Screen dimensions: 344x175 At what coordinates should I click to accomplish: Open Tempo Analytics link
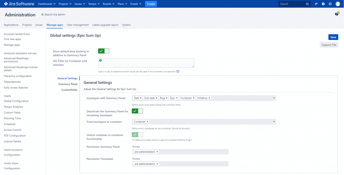13,107
